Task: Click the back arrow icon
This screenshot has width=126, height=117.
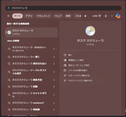Action: point(9,16)
